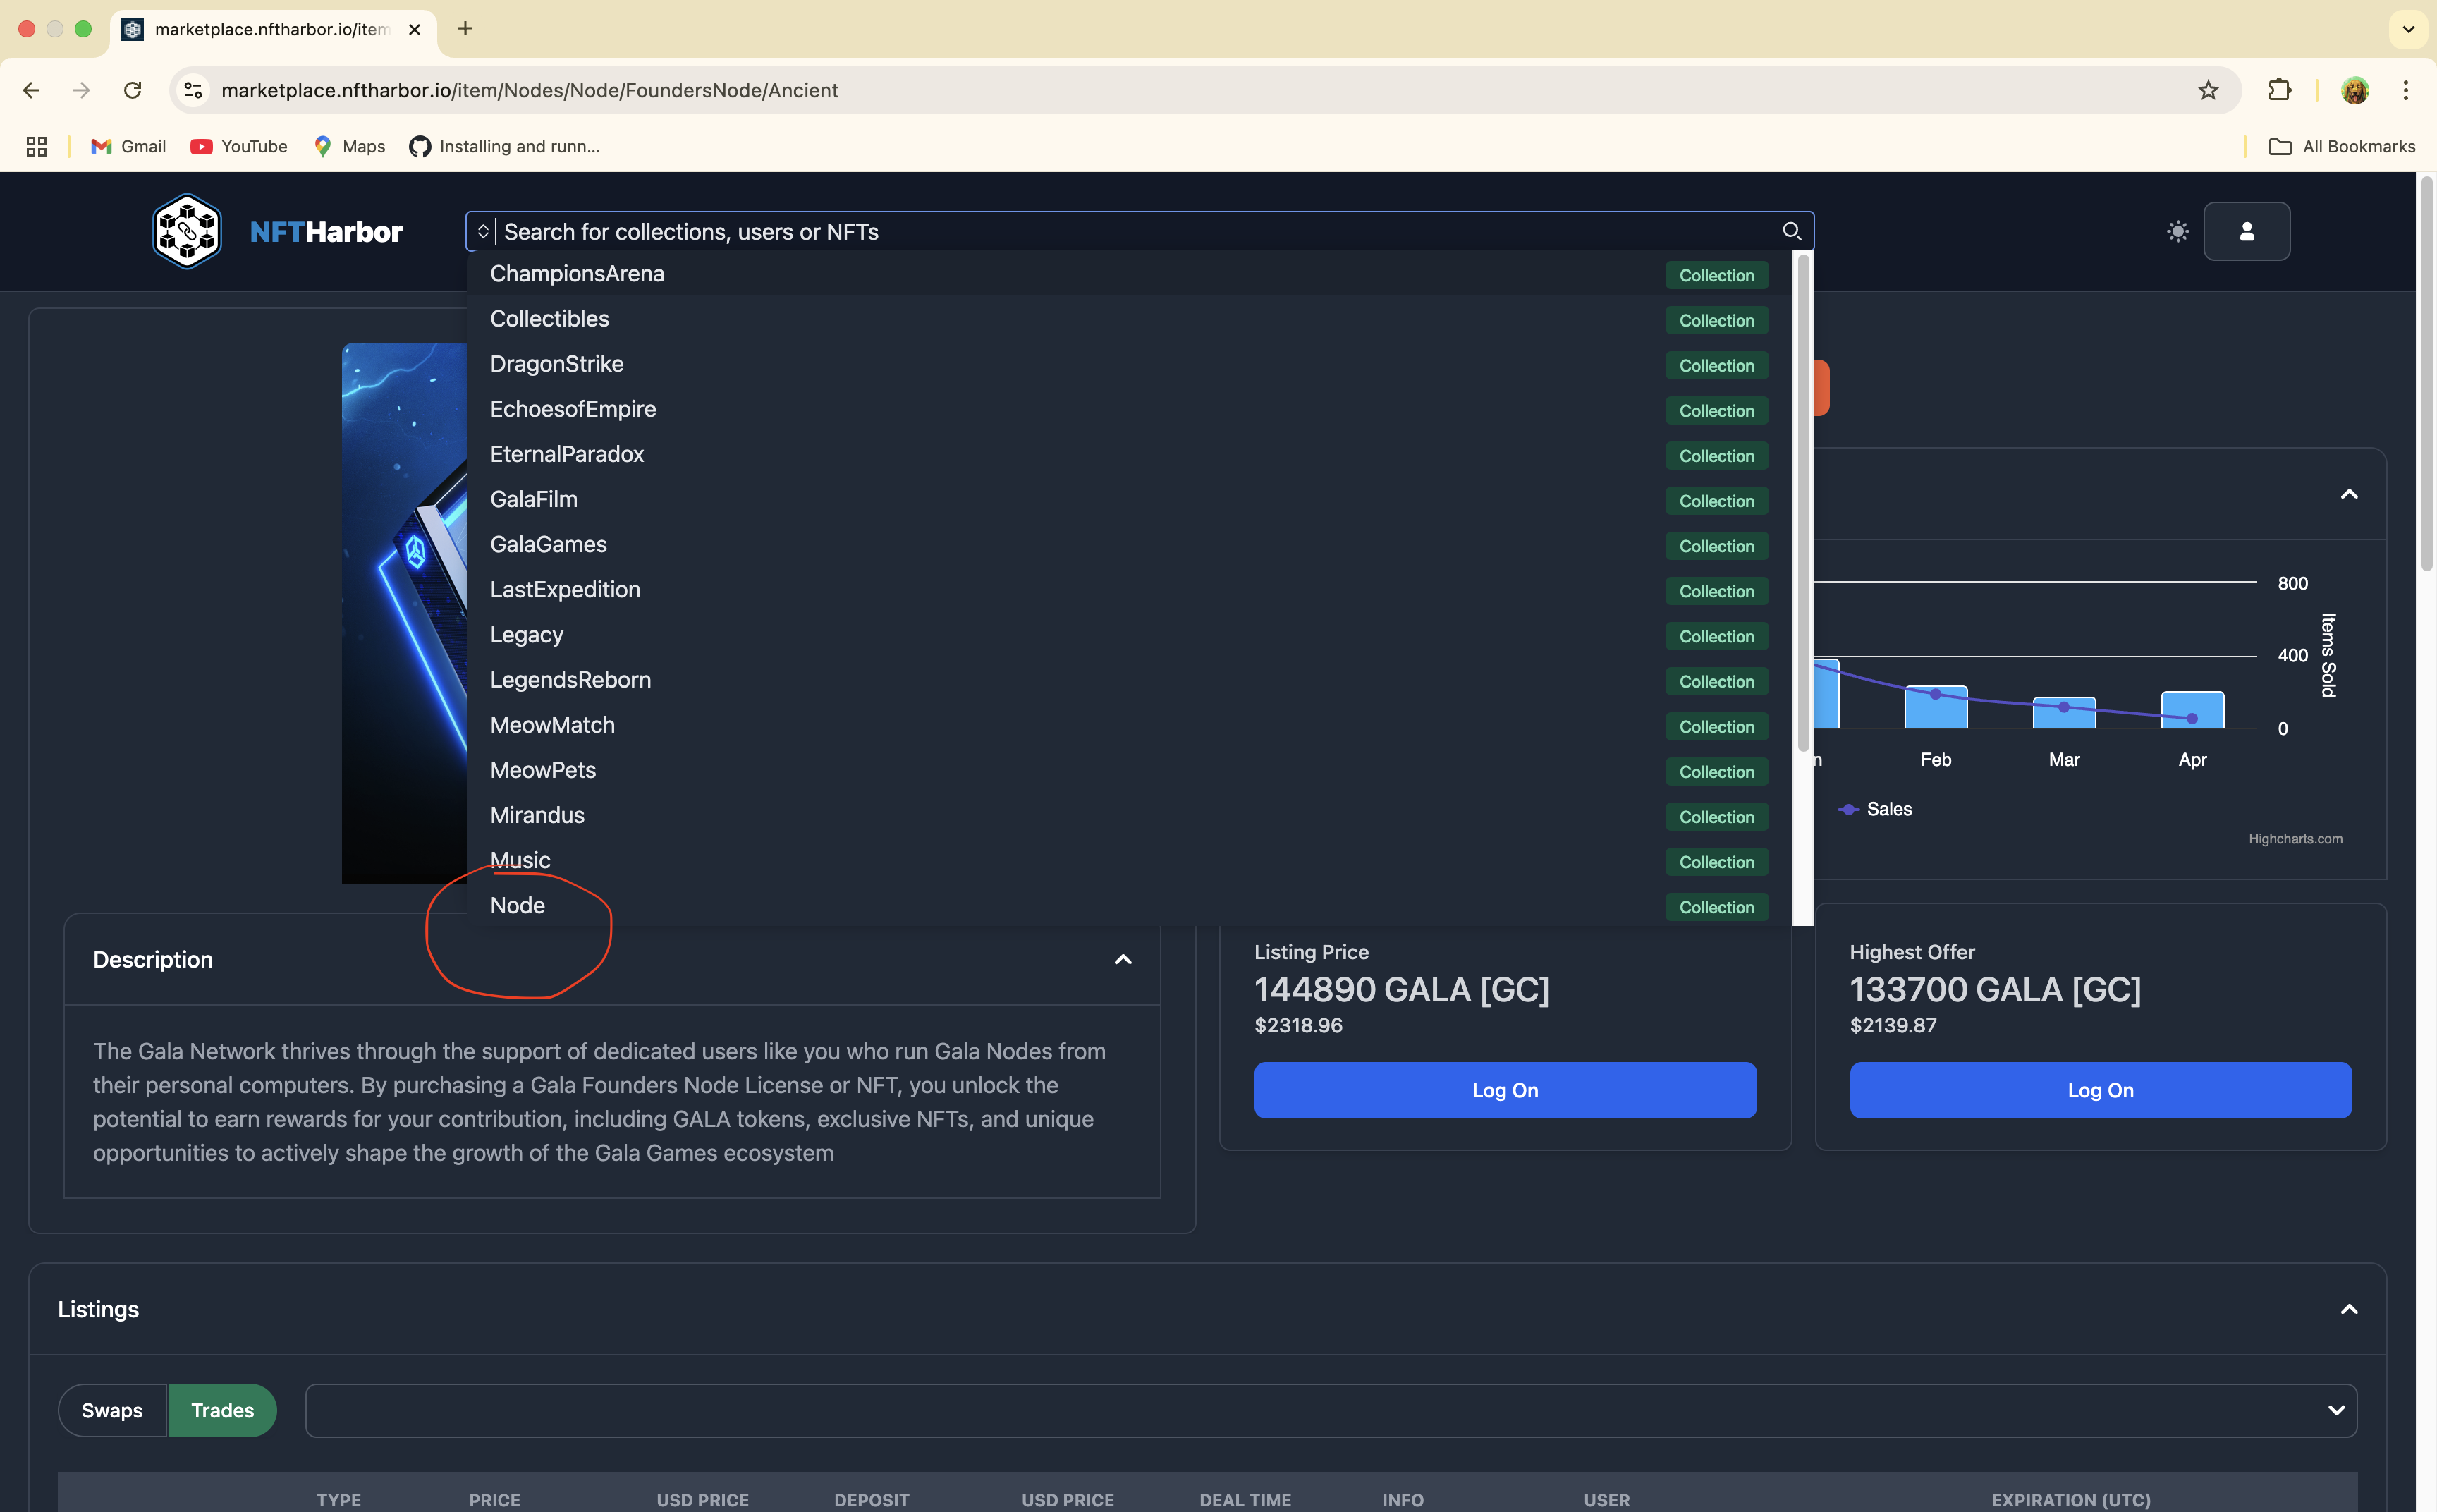The image size is (2437, 1512).
Task: Log On under Highest Offer
Action: [2100, 1090]
